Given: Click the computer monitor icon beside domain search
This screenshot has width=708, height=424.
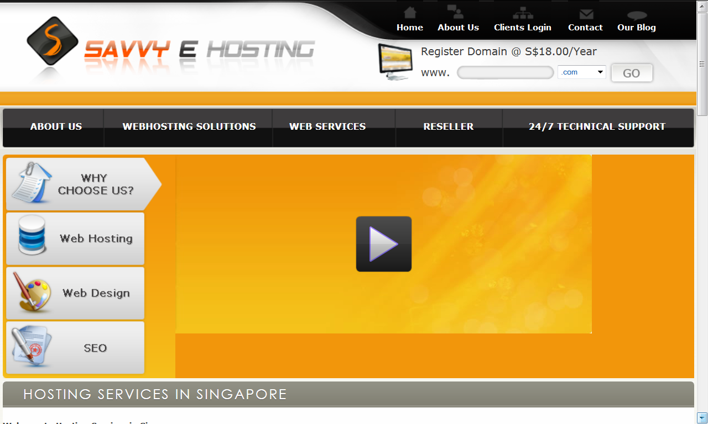Looking at the screenshot, I should (395, 62).
